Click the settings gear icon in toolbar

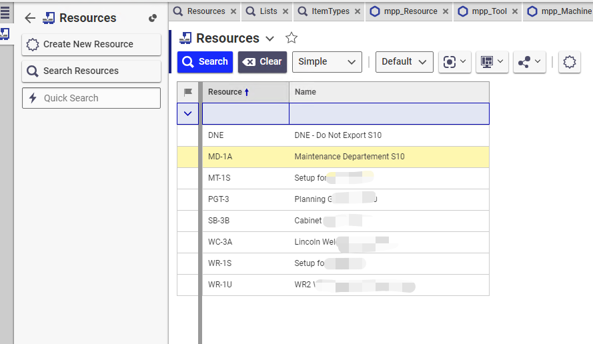coord(569,62)
